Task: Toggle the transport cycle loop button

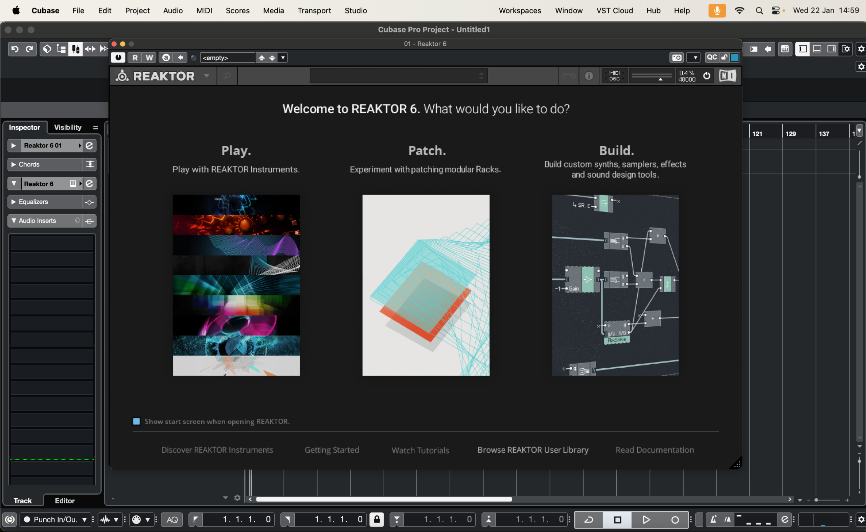Action: coord(589,519)
